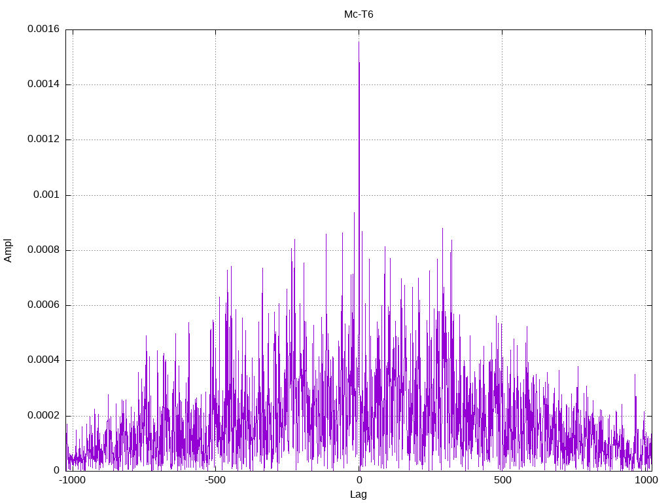Viewport: 670px width, 503px height.
Task: Click the 500 x-axis tick label
Action: pos(502,480)
